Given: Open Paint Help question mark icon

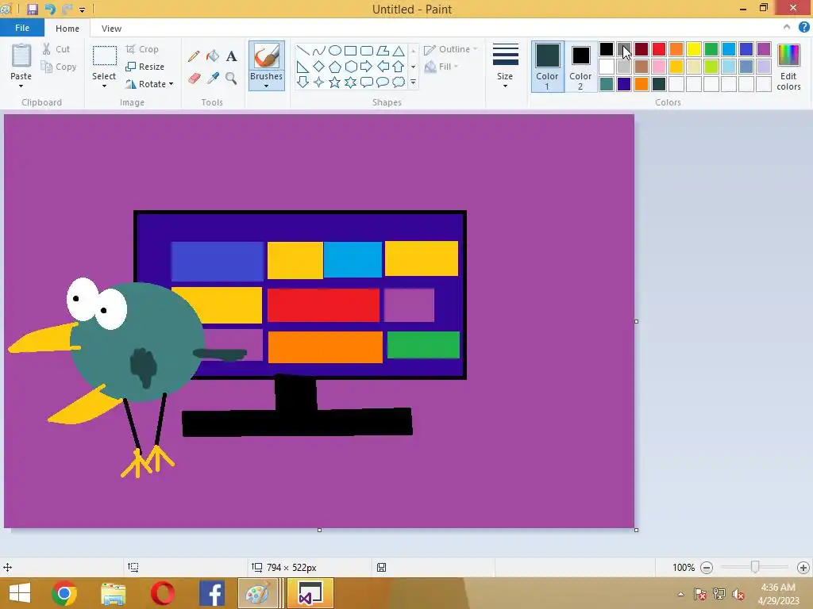Looking at the screenshot, I should (x=803, y=28).
